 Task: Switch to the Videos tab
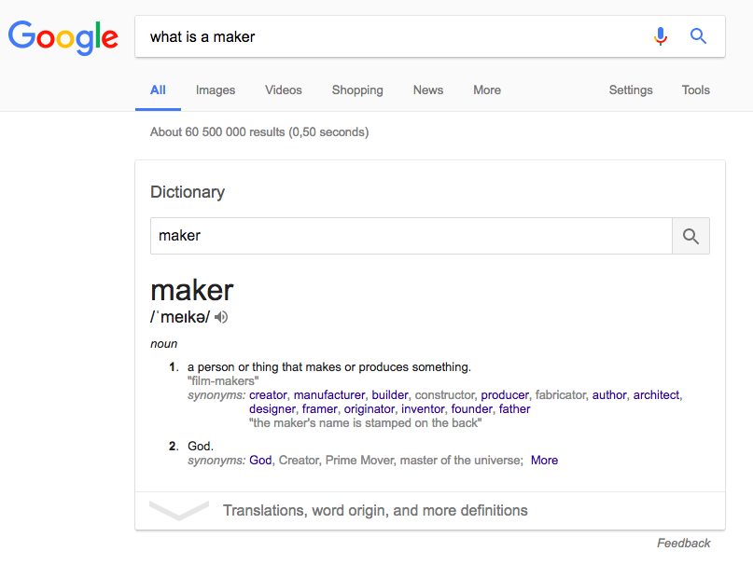coord(284,90)
